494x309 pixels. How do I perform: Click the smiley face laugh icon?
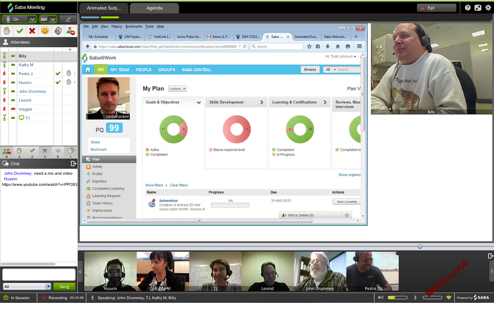tap(45, 31)
